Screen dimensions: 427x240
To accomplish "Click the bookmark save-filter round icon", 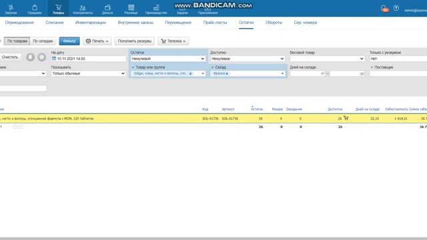I will 31,57.
